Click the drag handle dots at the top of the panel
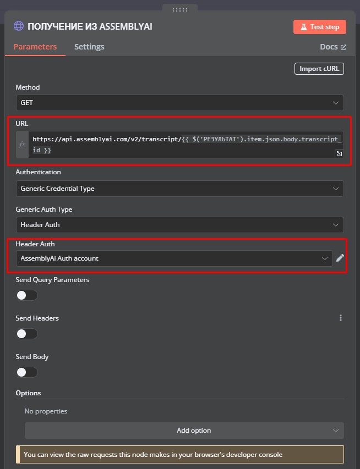 tap(180, 10)
